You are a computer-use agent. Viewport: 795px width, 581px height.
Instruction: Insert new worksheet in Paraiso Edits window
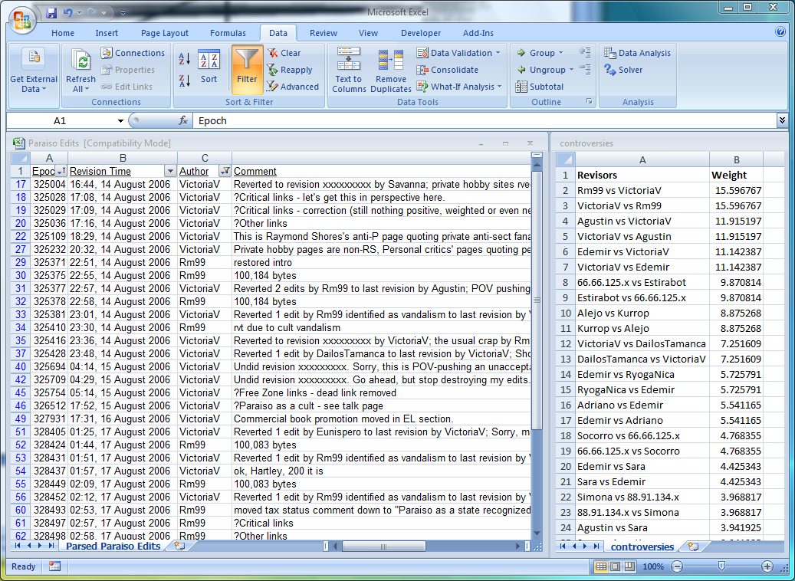point(179,546)
